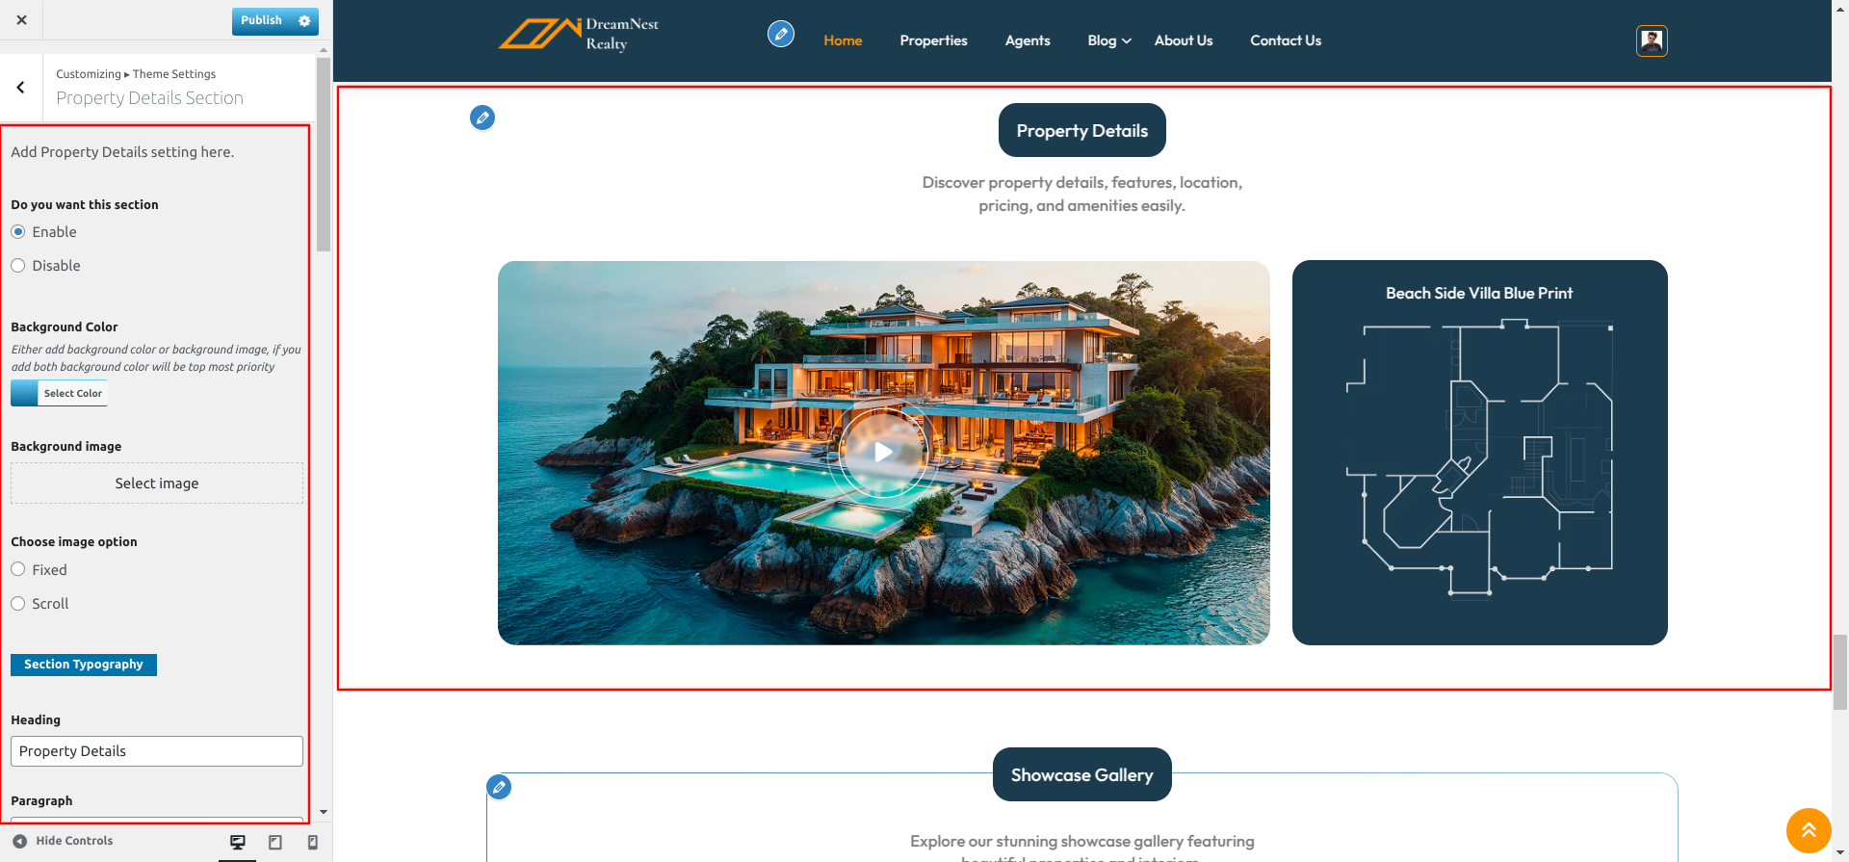Click the pencil edit icon beside header menu
1849x862 pixels.
[x=781, y=35]
